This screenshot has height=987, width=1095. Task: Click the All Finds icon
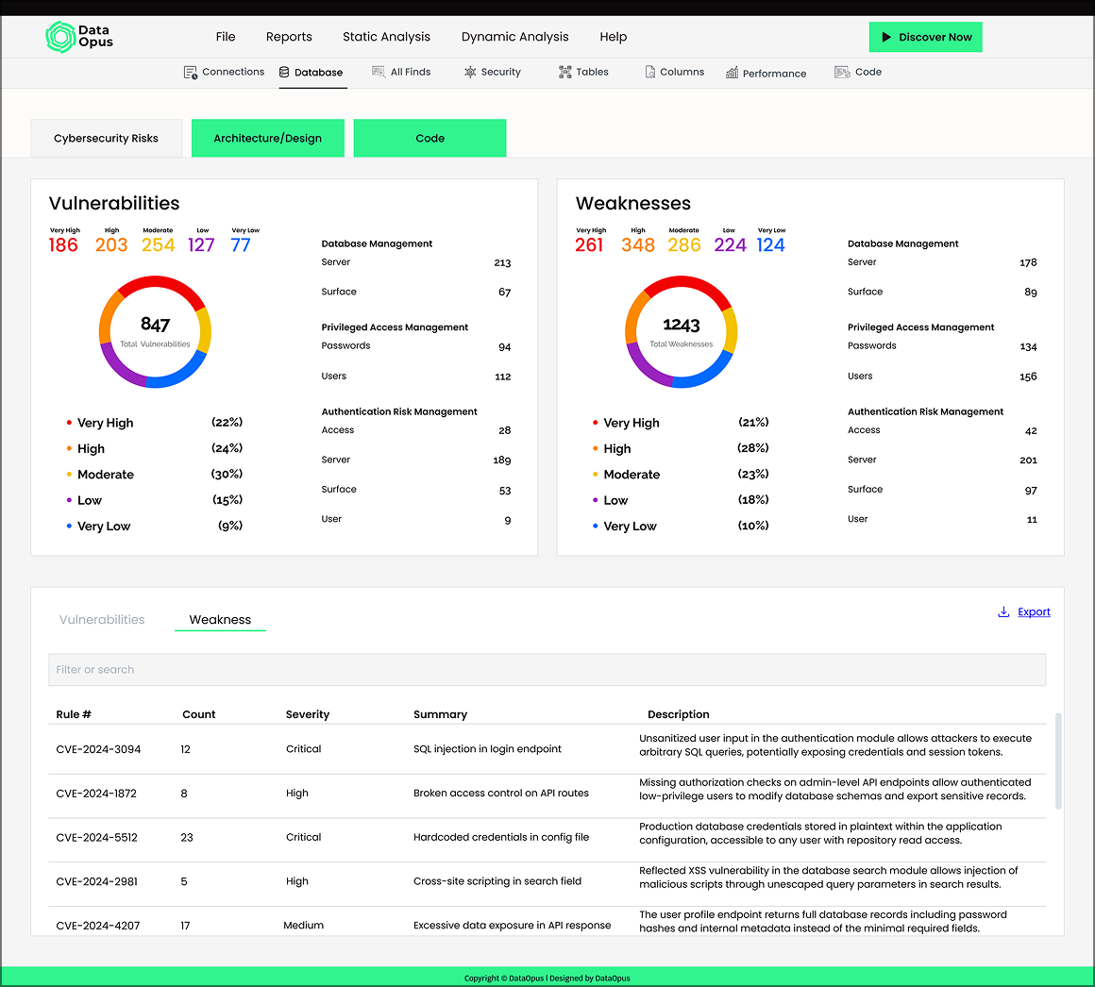tap(379, 72)
